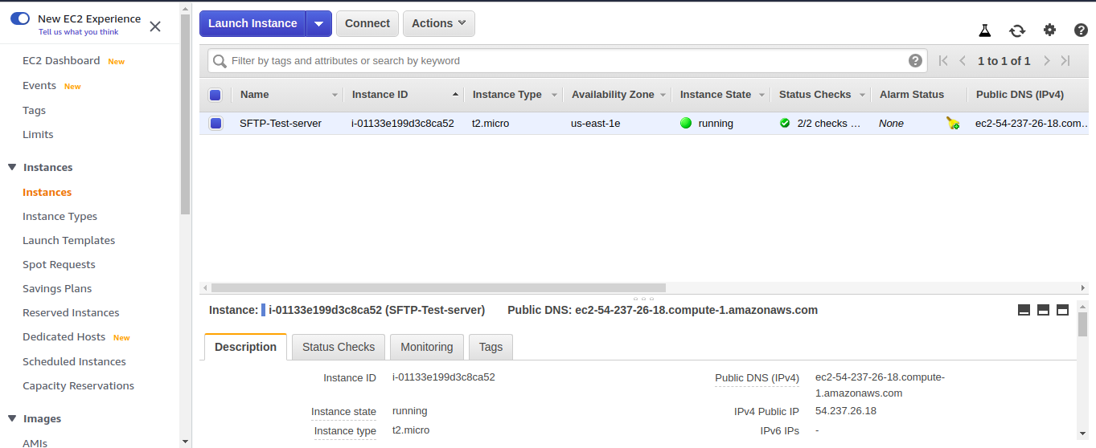The height and width of the screenshot is (448, 1096).
Task: Go to previous page of results
Action: (x=963, y=61)
